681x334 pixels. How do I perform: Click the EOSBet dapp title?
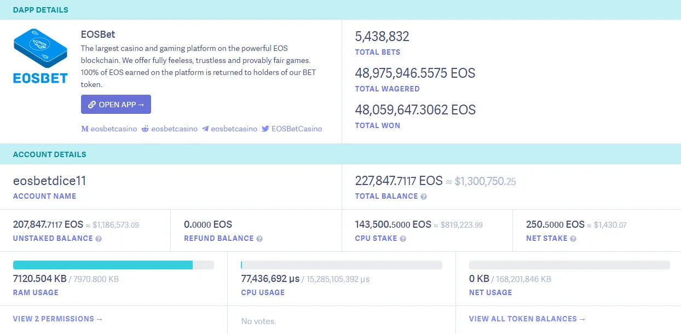[98, 34]
